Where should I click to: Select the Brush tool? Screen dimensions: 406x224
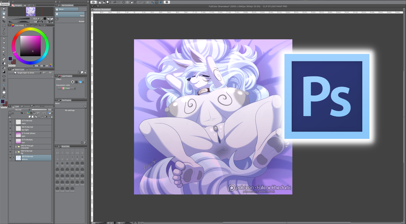click(4, 47)
